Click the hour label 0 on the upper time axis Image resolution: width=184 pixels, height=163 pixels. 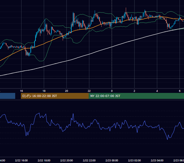click(112, 91)
